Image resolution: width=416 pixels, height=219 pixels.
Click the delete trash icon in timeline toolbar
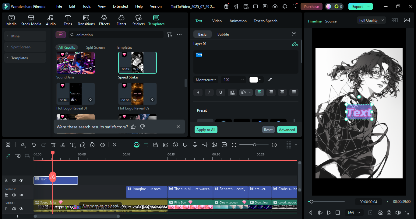tap(53, 145)
